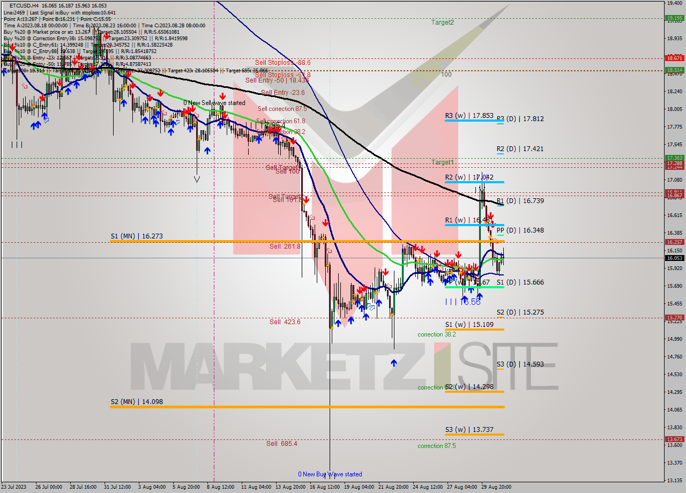Click the S2 (D) | 15.275 support label

coord(520,312)
